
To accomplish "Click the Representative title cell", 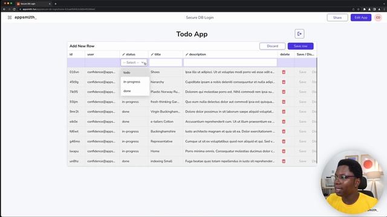I will [161, 142].
